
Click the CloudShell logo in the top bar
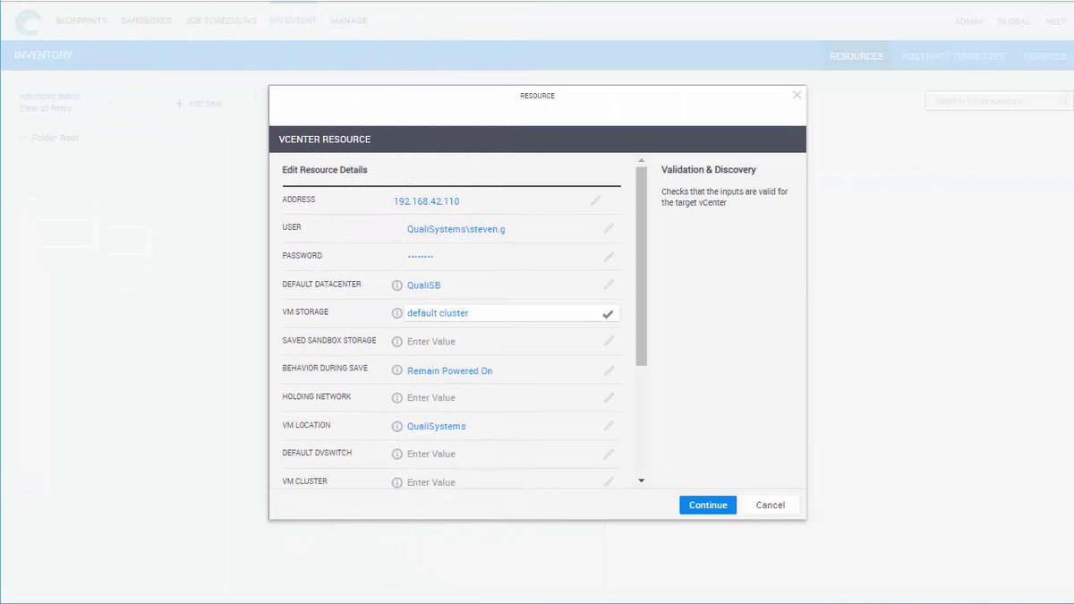pos(29,21)
